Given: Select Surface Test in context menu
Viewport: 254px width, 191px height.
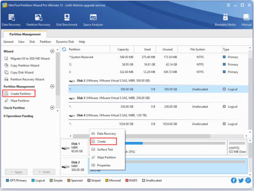Looking at the screenshot, I should tap(105, 150).
